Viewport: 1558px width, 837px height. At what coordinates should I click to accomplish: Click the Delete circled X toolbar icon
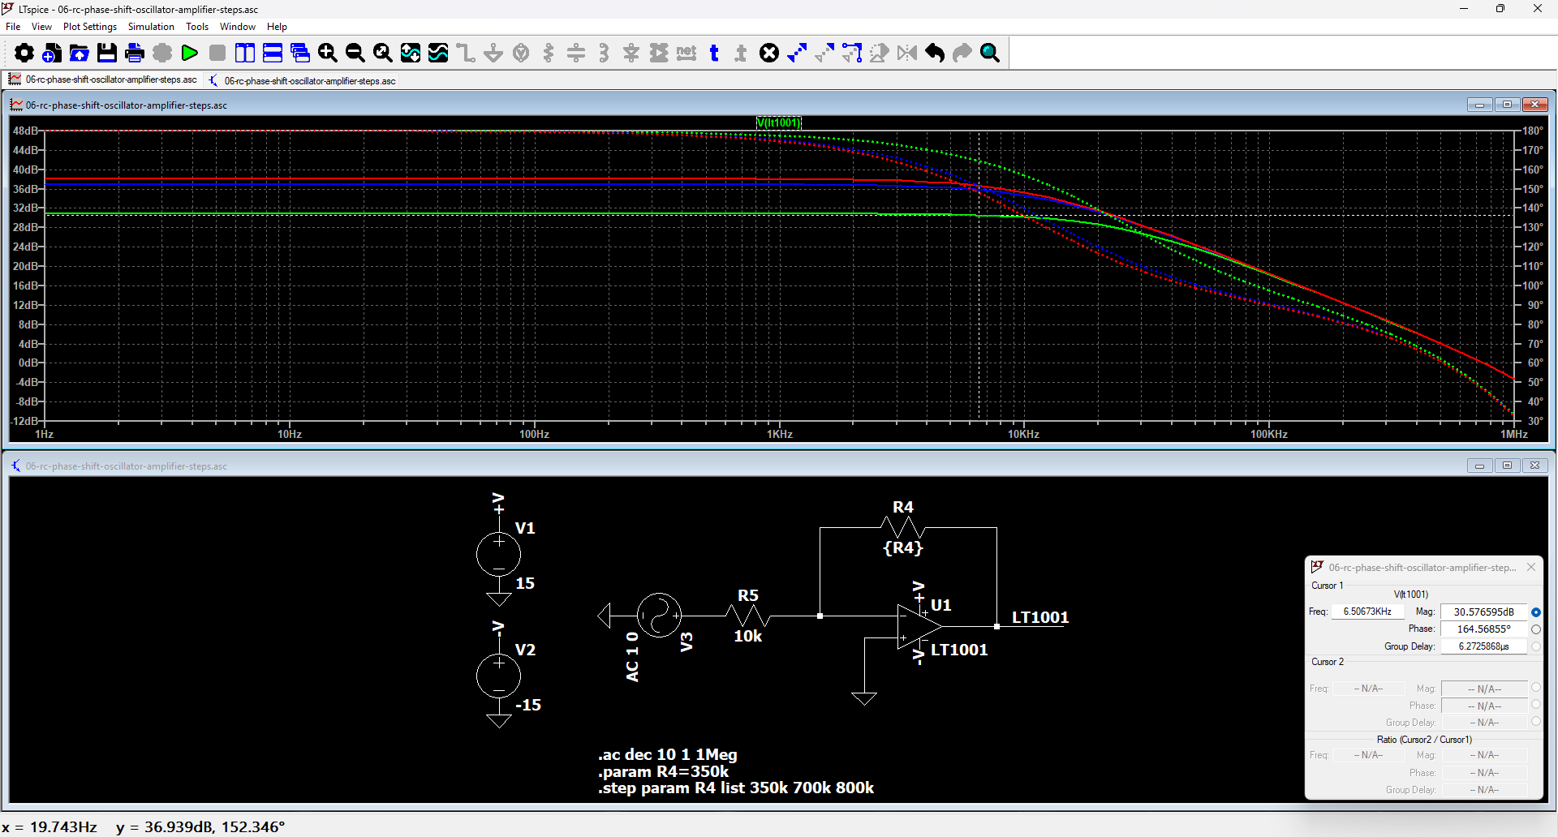click(769, 54)
